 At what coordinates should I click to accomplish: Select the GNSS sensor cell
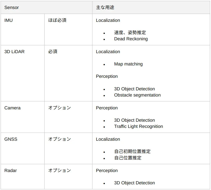coord(23,148)
